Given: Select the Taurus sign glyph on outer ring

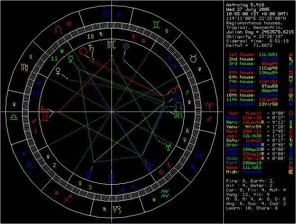Looking at the screenshot, I should [193, 58].
